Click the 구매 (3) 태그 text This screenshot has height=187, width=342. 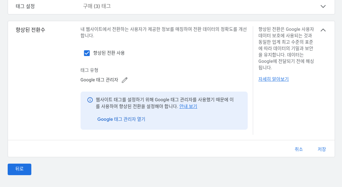point(97,6)
